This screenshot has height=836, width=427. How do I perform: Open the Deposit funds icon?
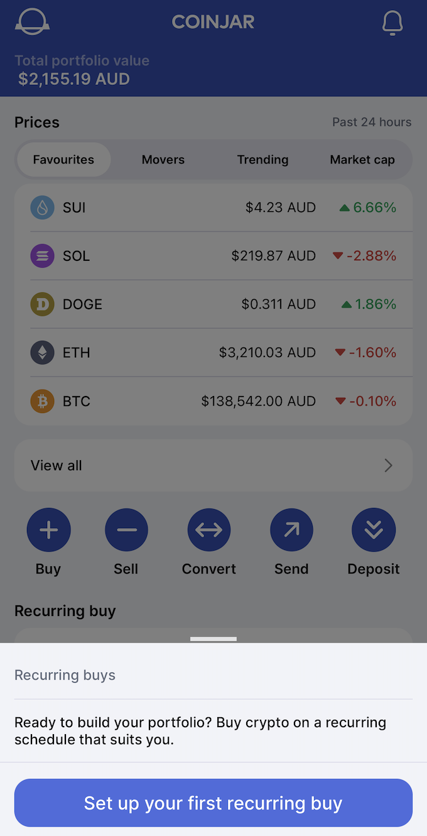pyautogui.click(x=374, y=530)
